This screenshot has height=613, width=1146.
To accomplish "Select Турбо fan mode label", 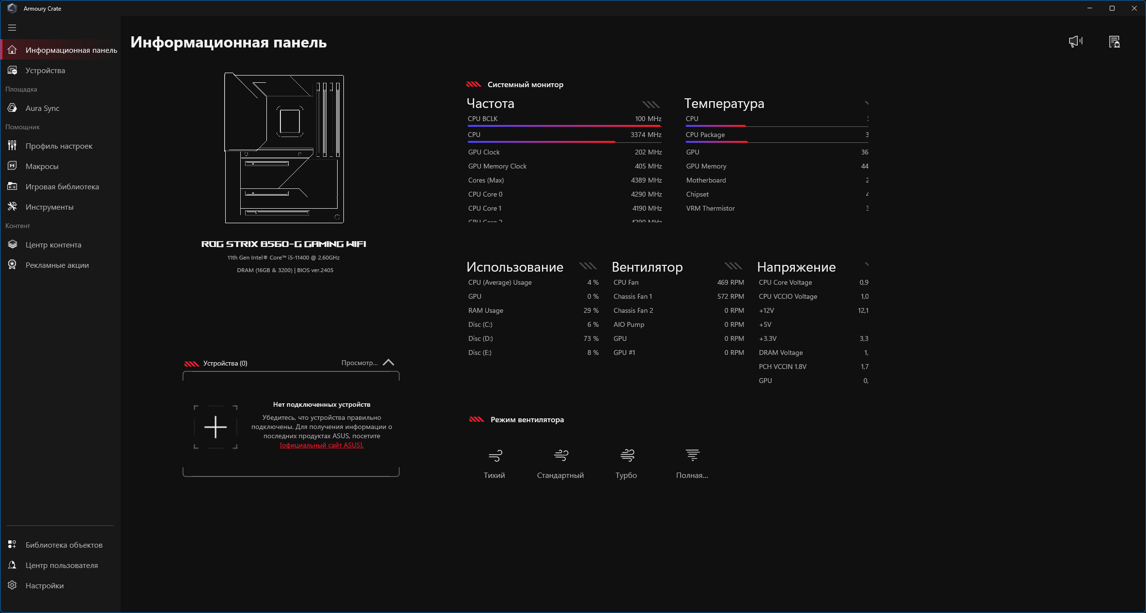I will click(x=626, y=475).
